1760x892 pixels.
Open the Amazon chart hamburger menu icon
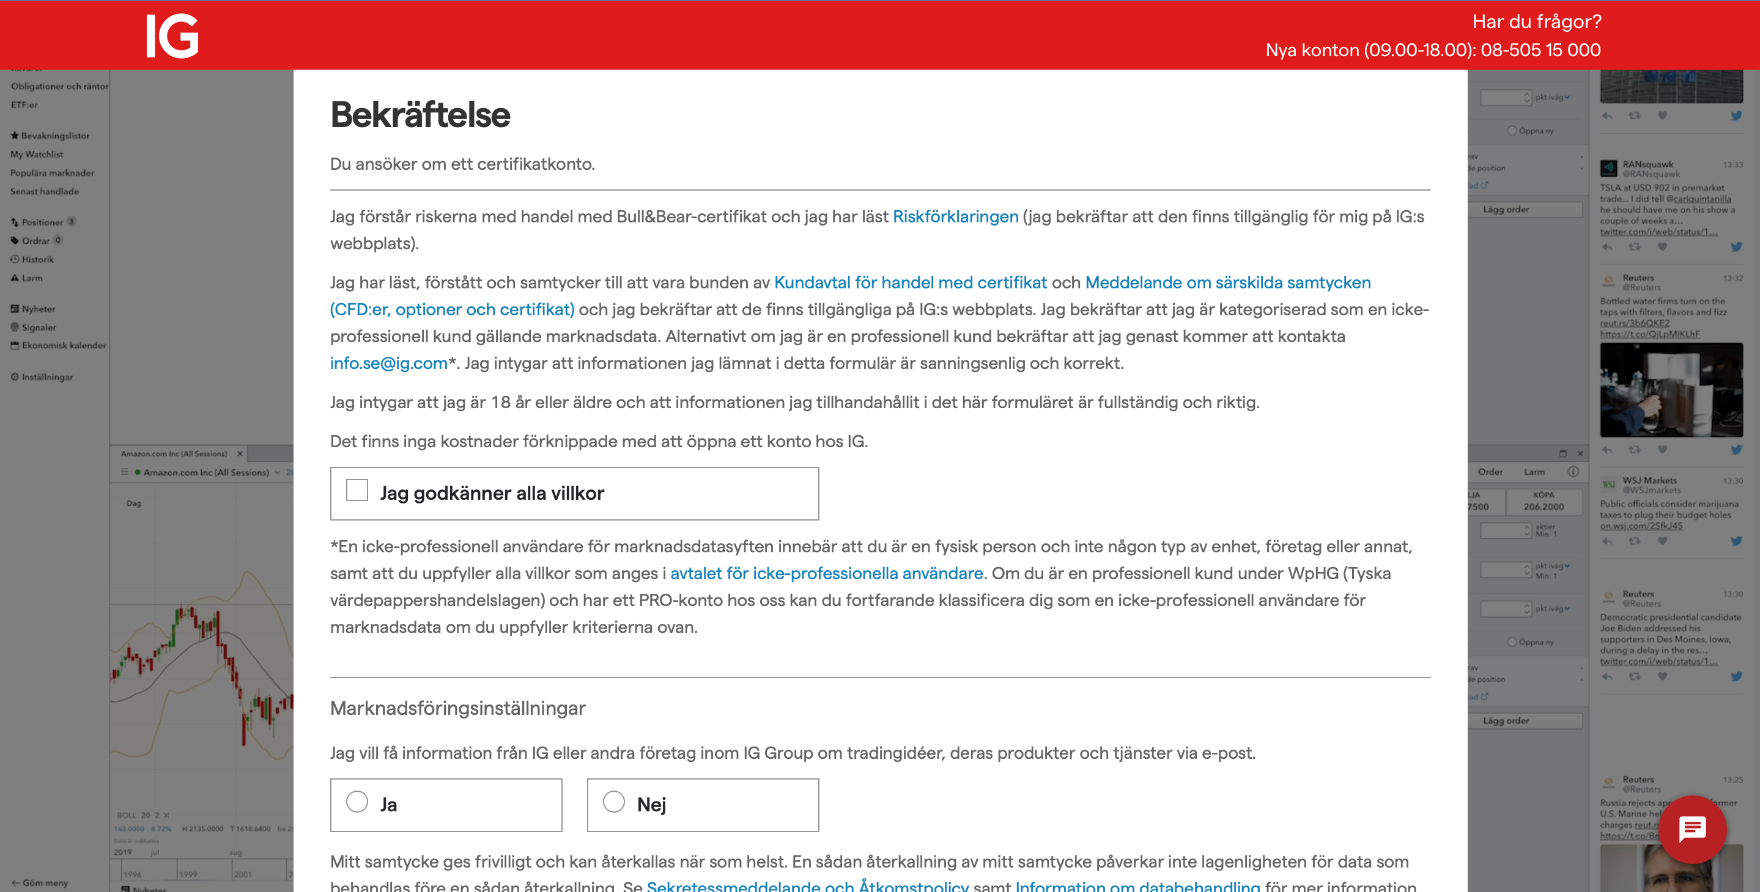click(x=124, y=472)
